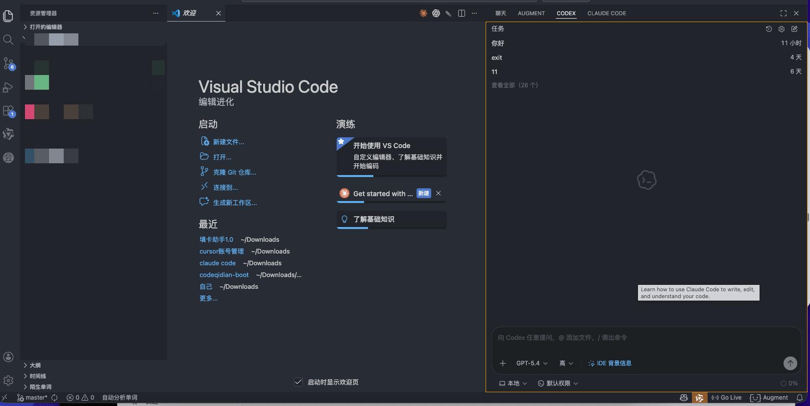Image resolution: width=810 pixels, height=406 pixels.
Task: Click 连接到... link
Action: tap(225, 187)
